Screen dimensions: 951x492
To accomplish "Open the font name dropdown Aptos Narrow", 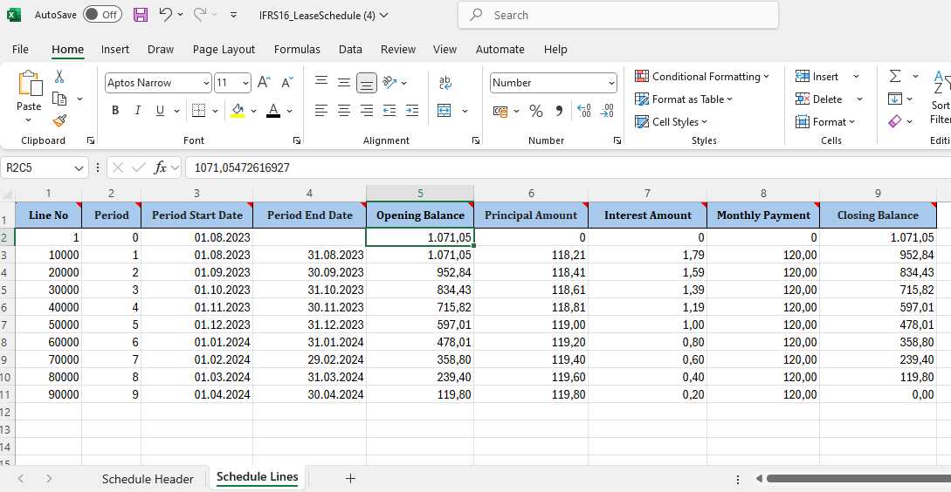I will click(x=206, y=83).
